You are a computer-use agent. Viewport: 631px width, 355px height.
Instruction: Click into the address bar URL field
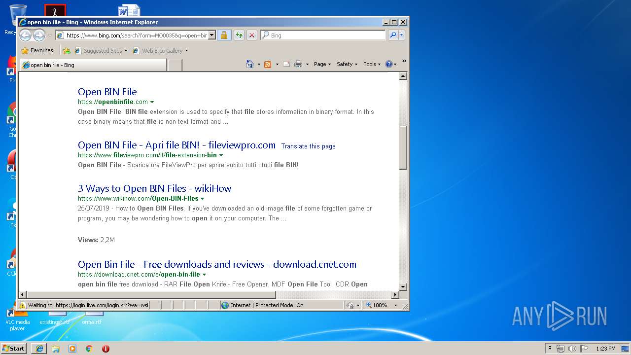[137, 35]
